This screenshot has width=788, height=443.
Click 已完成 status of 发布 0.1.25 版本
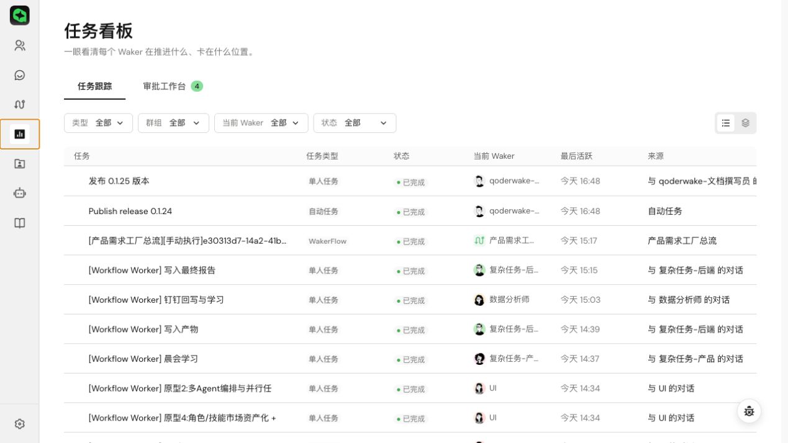tap(410, 182)
